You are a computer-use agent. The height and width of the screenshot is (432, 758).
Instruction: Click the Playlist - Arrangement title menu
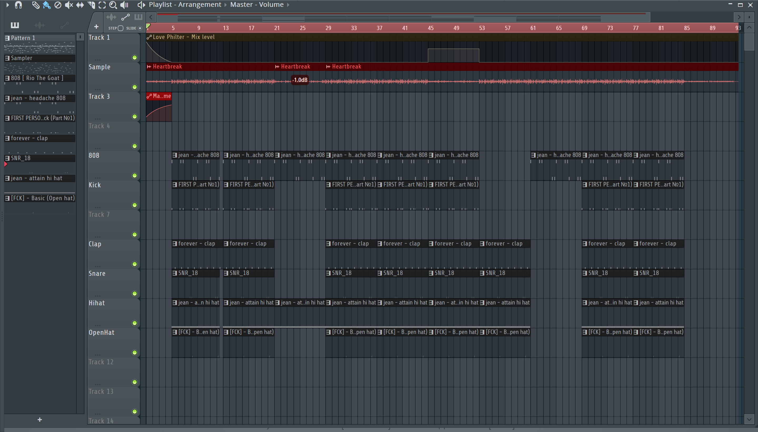[x=185, y=5]
